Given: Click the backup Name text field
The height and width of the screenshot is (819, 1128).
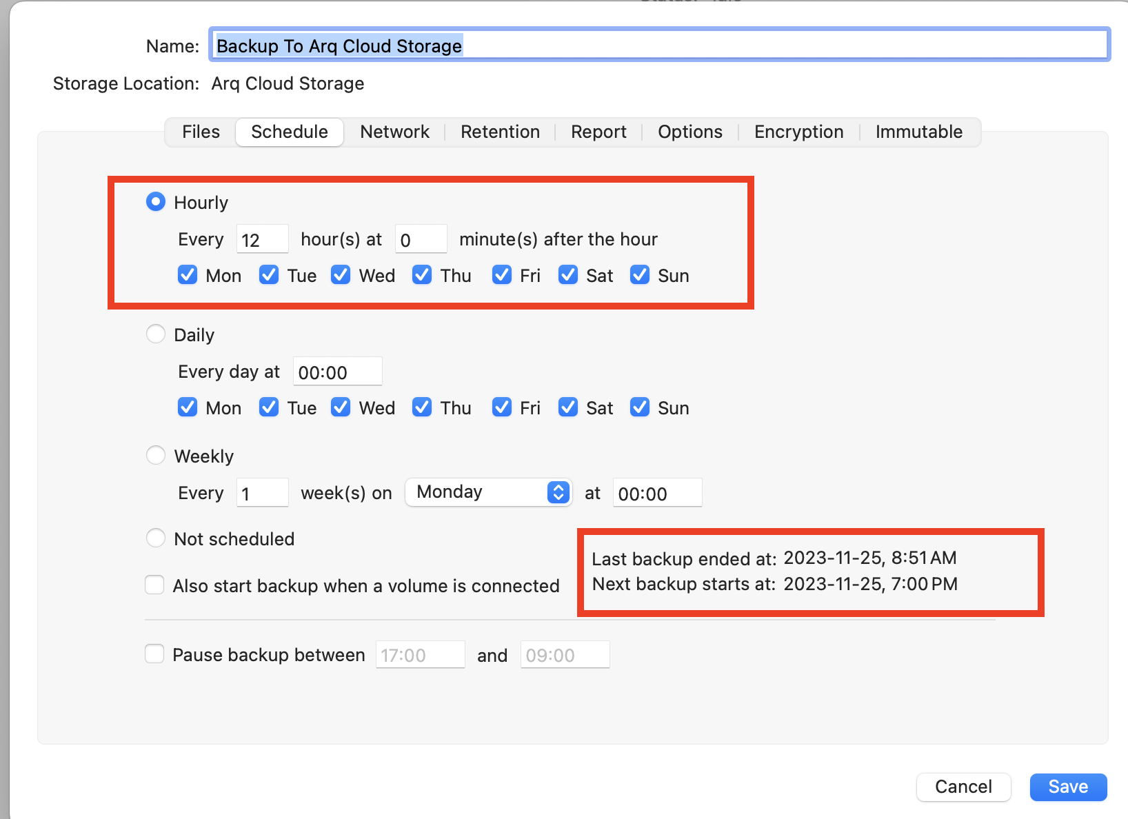Looking at the screenshot, I should click(x=660, y=45).
